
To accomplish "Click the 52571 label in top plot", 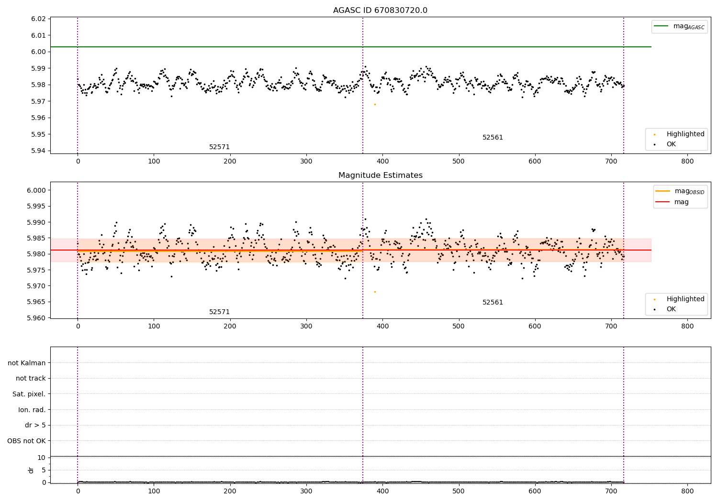I will pos(219,147).
